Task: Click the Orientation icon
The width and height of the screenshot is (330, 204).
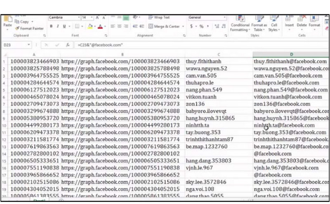Action: [136, 17]
